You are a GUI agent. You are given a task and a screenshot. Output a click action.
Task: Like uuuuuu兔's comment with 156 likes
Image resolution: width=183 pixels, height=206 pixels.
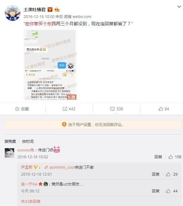tap(171, 157)
